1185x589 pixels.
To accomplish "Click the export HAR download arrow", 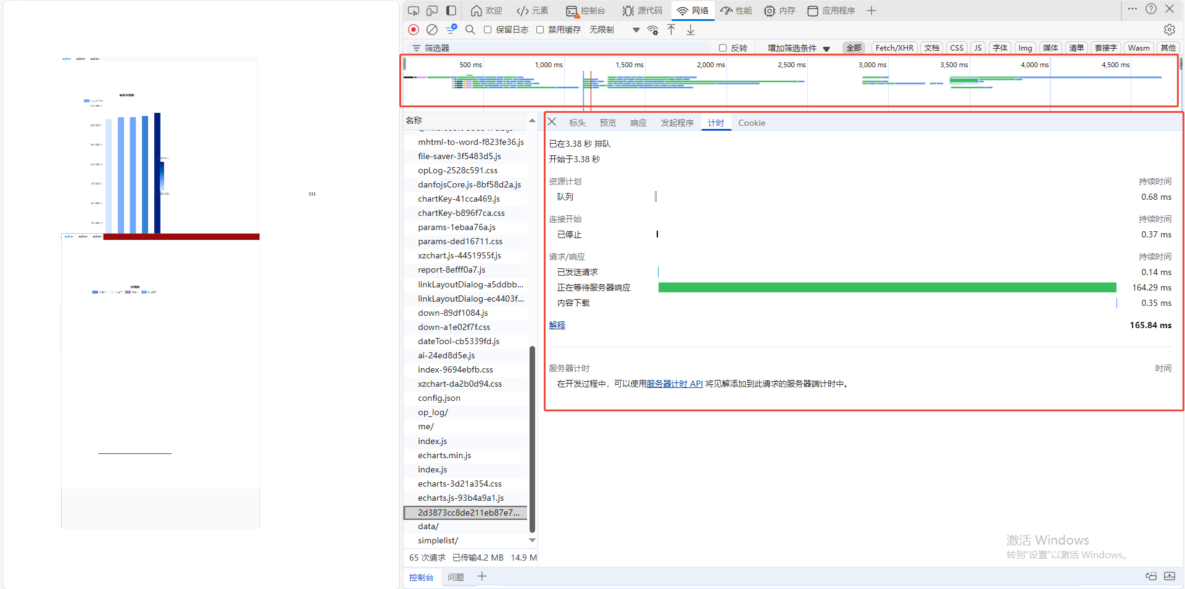I will coord(691,30).
